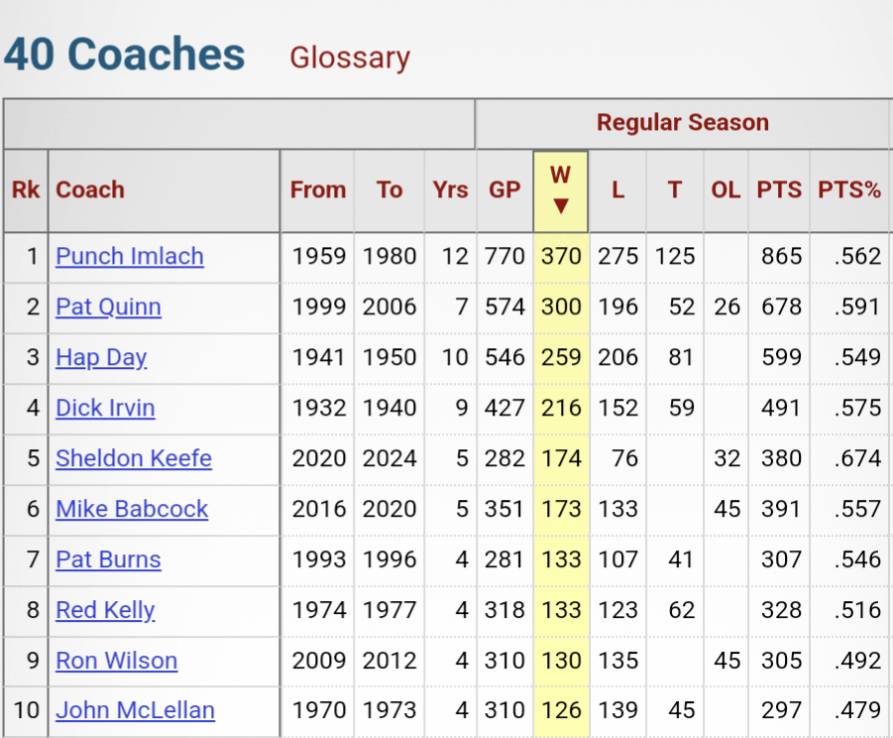Screen dimensions: 893x738
Task: Select the Sheldon Keefe link
Action: pyautogui.click(x=134, y=458)
